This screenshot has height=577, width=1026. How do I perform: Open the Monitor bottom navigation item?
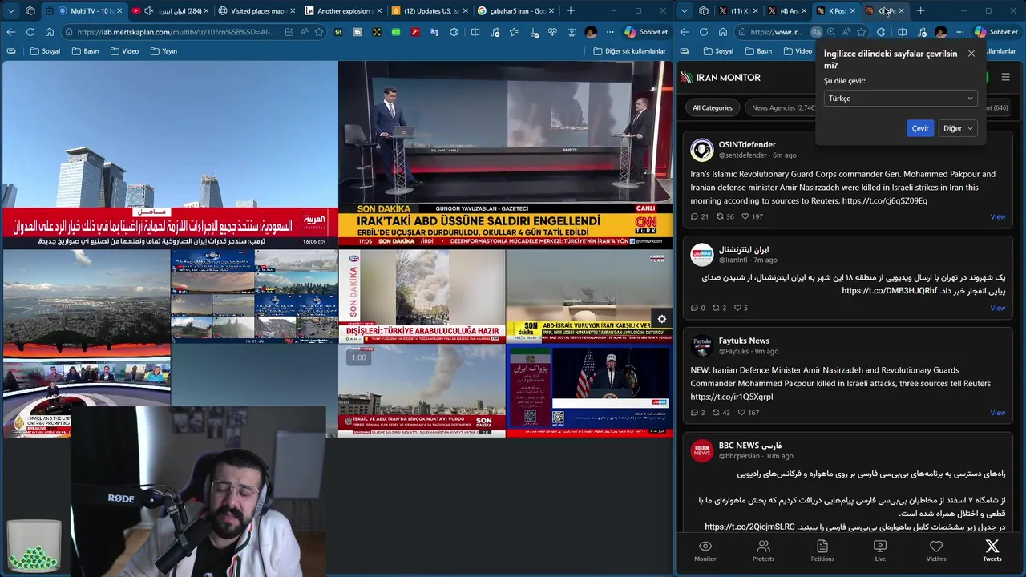[705, 551]
